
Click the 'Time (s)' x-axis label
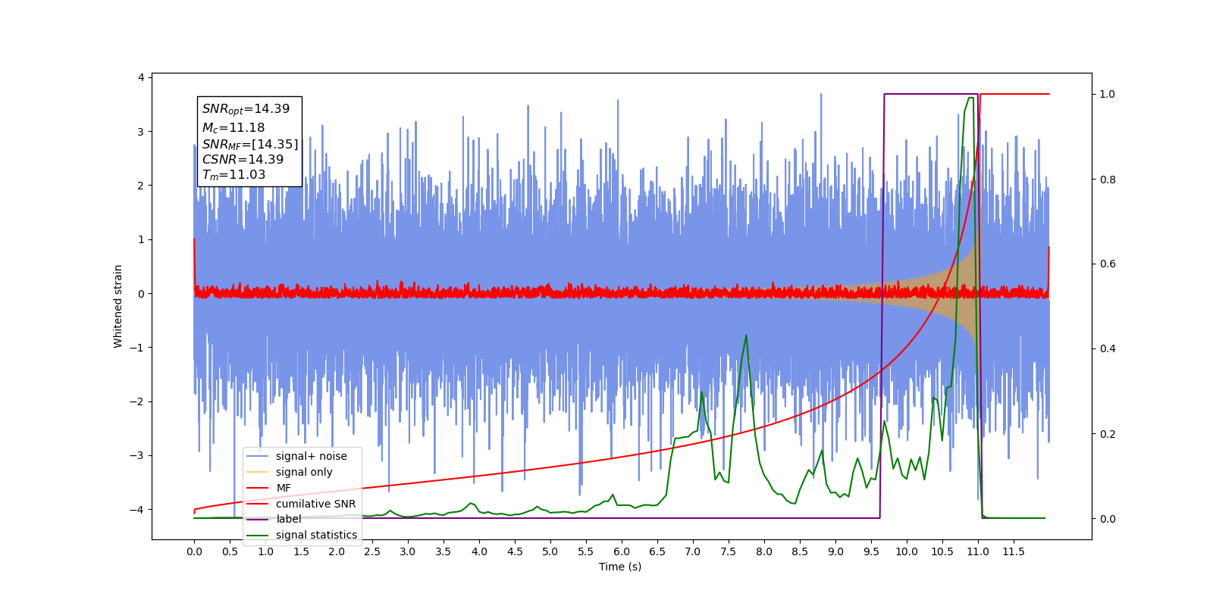coord(620,567)
